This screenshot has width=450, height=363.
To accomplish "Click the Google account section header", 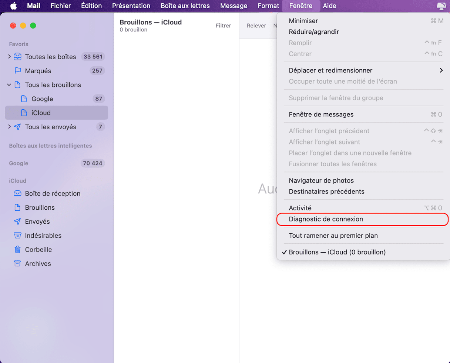I will [x=19, y=163].
